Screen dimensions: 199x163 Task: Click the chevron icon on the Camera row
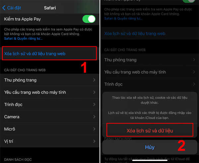(94, 117)
